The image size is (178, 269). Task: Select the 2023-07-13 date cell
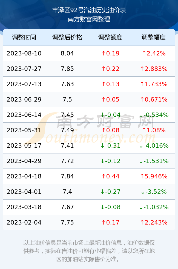[x=24, y=84]
